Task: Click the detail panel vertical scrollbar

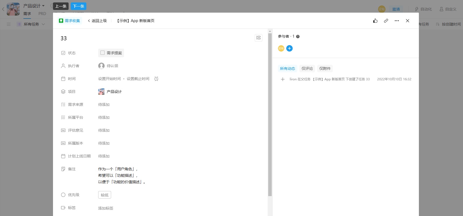Action: coord(270,115)
